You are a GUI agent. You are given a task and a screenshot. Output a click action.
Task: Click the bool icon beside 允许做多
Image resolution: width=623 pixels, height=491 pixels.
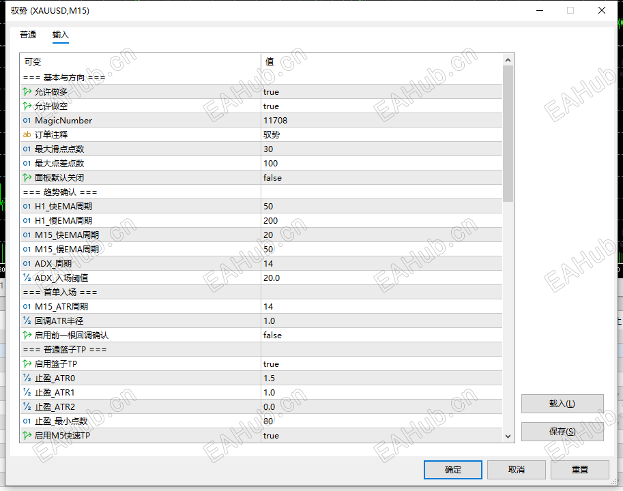click(27, 91)
